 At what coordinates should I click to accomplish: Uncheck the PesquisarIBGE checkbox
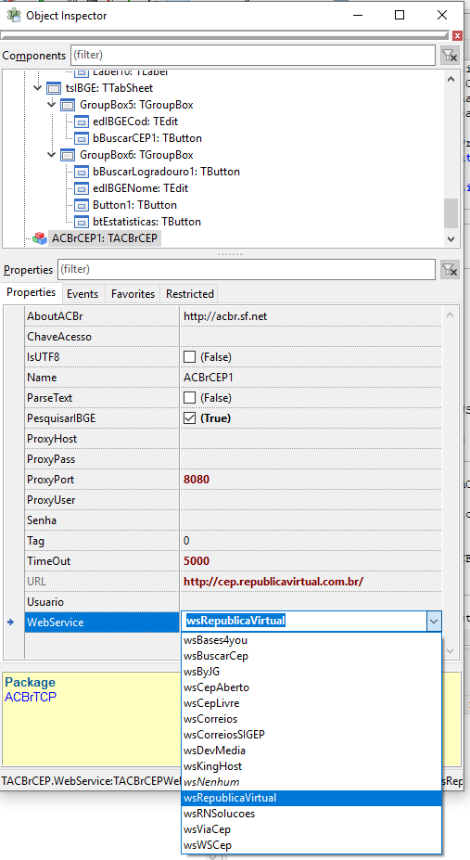click(189, 417)
